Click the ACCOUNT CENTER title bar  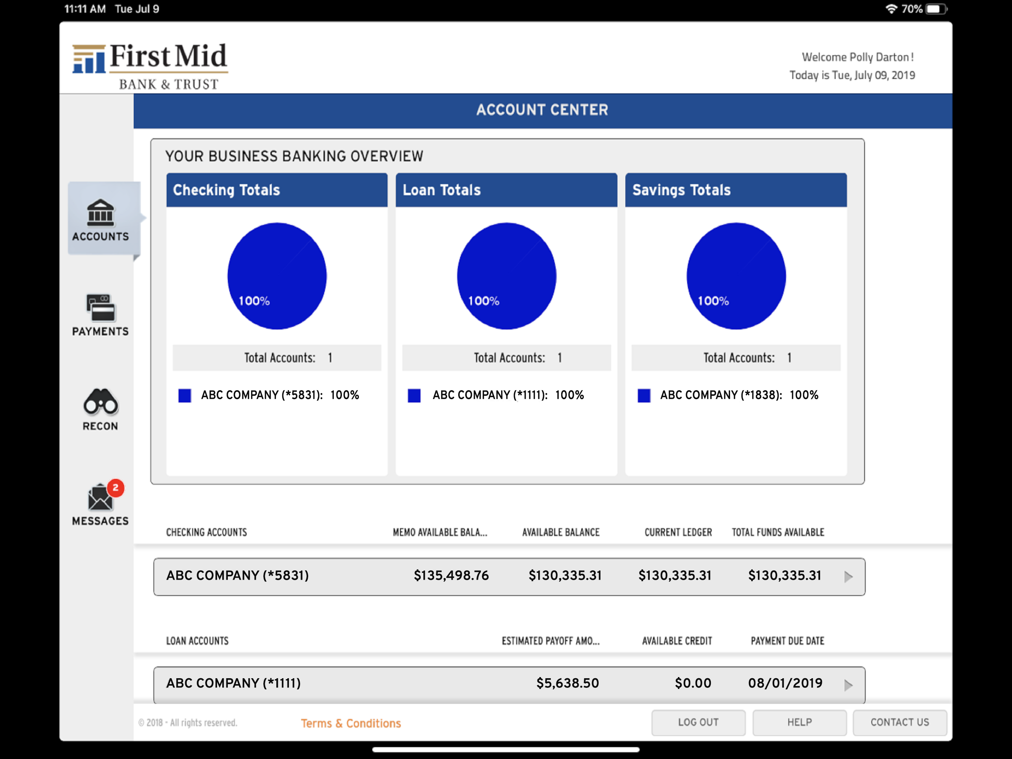(x=543, y=110)
